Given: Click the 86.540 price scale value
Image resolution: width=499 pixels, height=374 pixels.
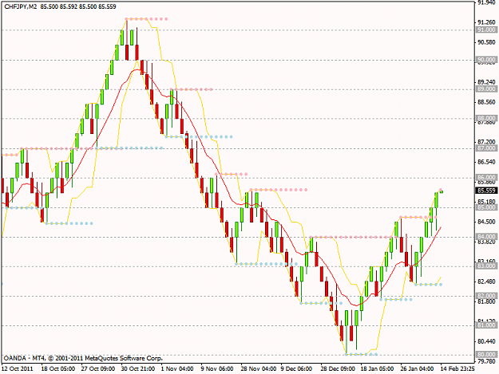Looking at the screenshot, I should [487, 162].
